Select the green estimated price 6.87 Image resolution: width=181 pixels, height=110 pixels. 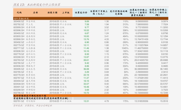tap(87, 33)
